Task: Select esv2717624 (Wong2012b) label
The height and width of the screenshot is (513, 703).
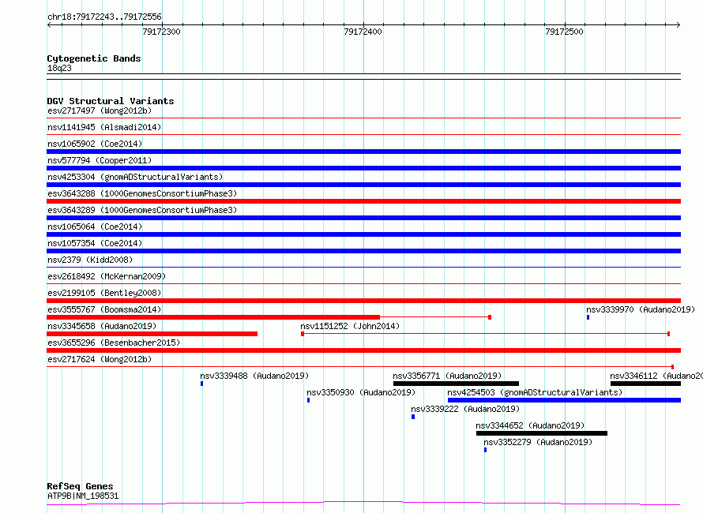Action: 100,359
